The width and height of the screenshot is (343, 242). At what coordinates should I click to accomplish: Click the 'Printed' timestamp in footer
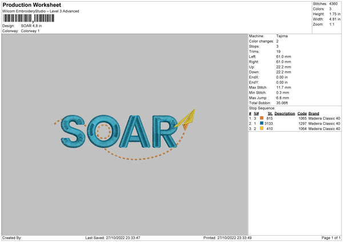point(228,238)
